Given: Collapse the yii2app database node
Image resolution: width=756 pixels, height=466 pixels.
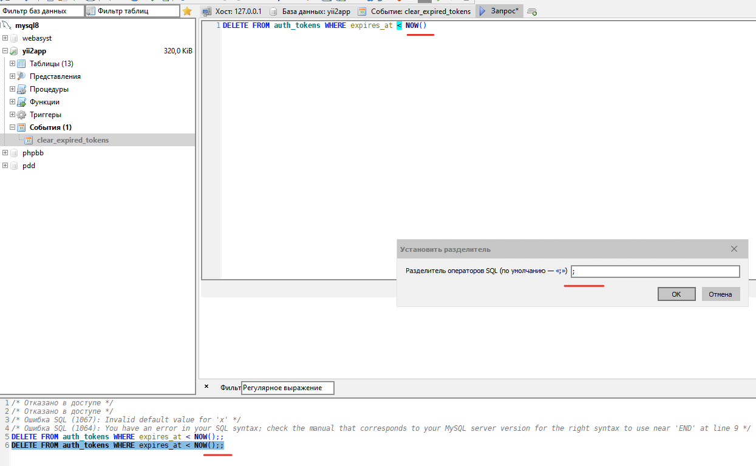Looking at the screenshot, I should pos(5,51).
